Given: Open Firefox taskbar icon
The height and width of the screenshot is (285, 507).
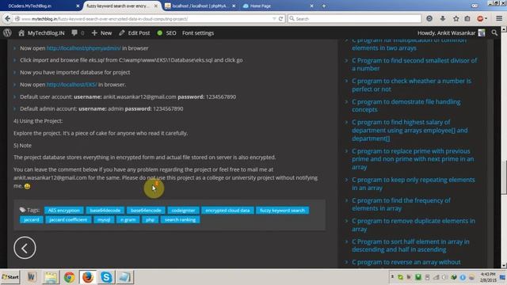Looking at the screenshot, I should pyautogui.click(x=87, y=277).
